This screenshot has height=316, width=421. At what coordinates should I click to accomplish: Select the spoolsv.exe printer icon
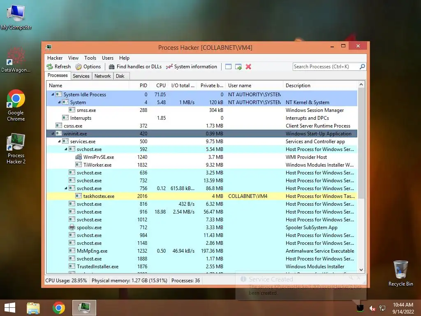pos(72,227)
